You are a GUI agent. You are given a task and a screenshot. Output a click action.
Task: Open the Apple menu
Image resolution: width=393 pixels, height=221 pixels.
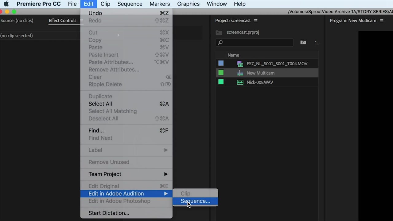(x=6, y=4)
